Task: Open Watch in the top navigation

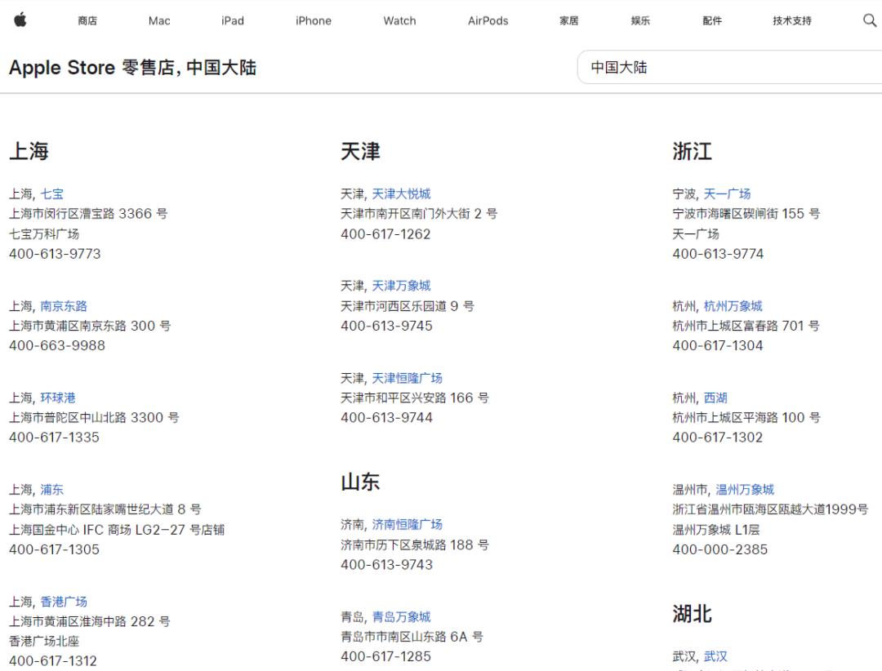Action: click(399, 21)
